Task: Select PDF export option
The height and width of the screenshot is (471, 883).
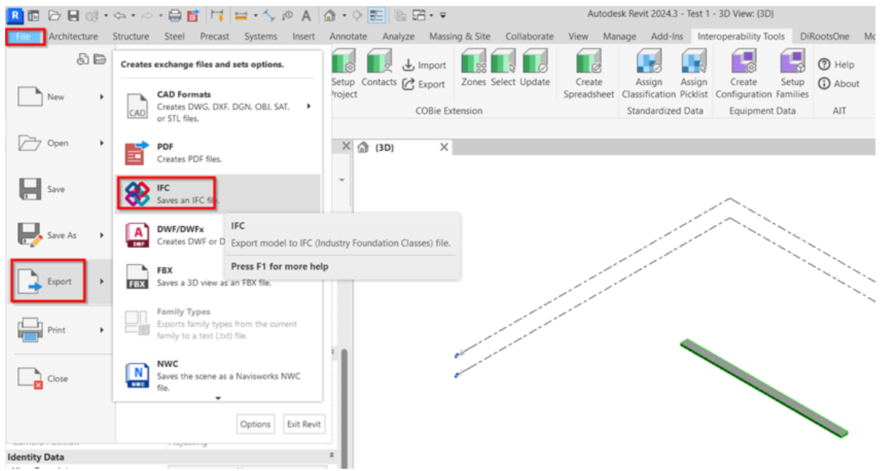Action: (x=218, y=153)
